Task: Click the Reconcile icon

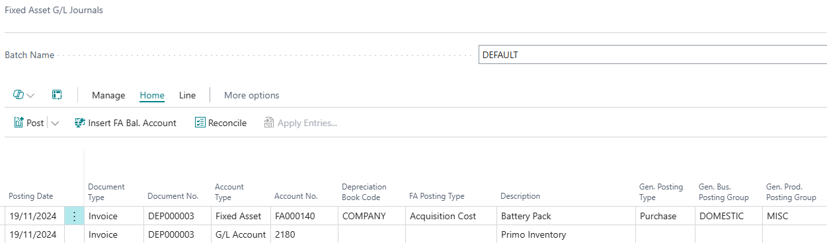Action: click(200, 123)
